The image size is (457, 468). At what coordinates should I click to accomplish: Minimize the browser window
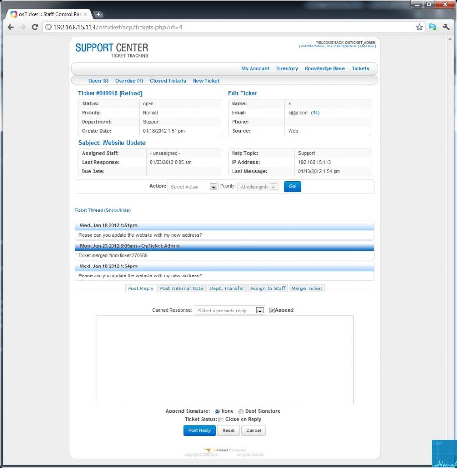[x=417, y=4]
